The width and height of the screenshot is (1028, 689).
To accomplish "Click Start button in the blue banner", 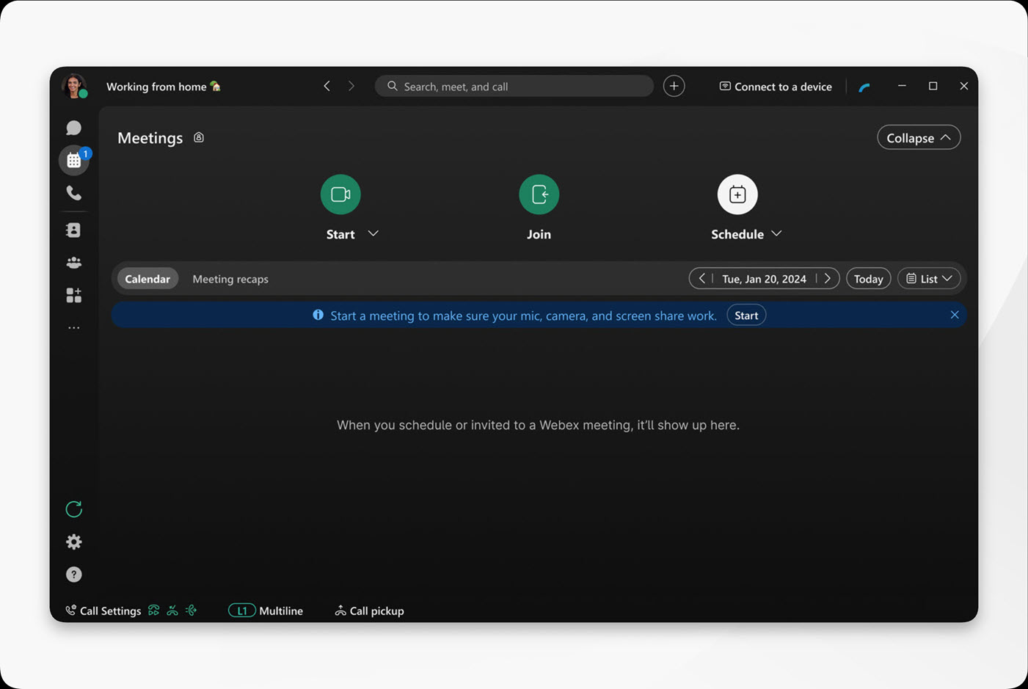I will click(x=746, y=316).
